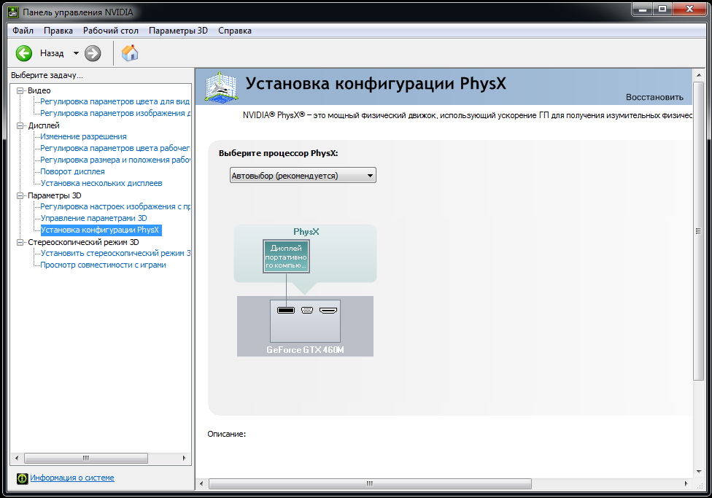Open the Файл menu
Image resolution: width=712 pixels, height=498 pixels.
pyautogui.click(x=23, y=31)
